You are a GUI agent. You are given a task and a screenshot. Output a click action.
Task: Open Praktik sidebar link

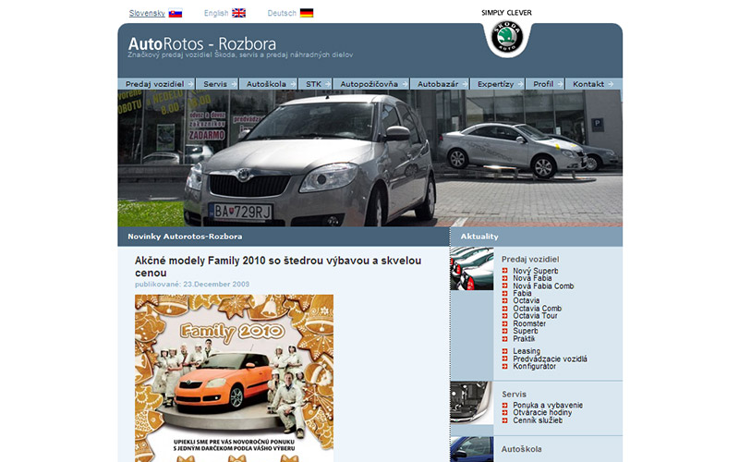524,338
